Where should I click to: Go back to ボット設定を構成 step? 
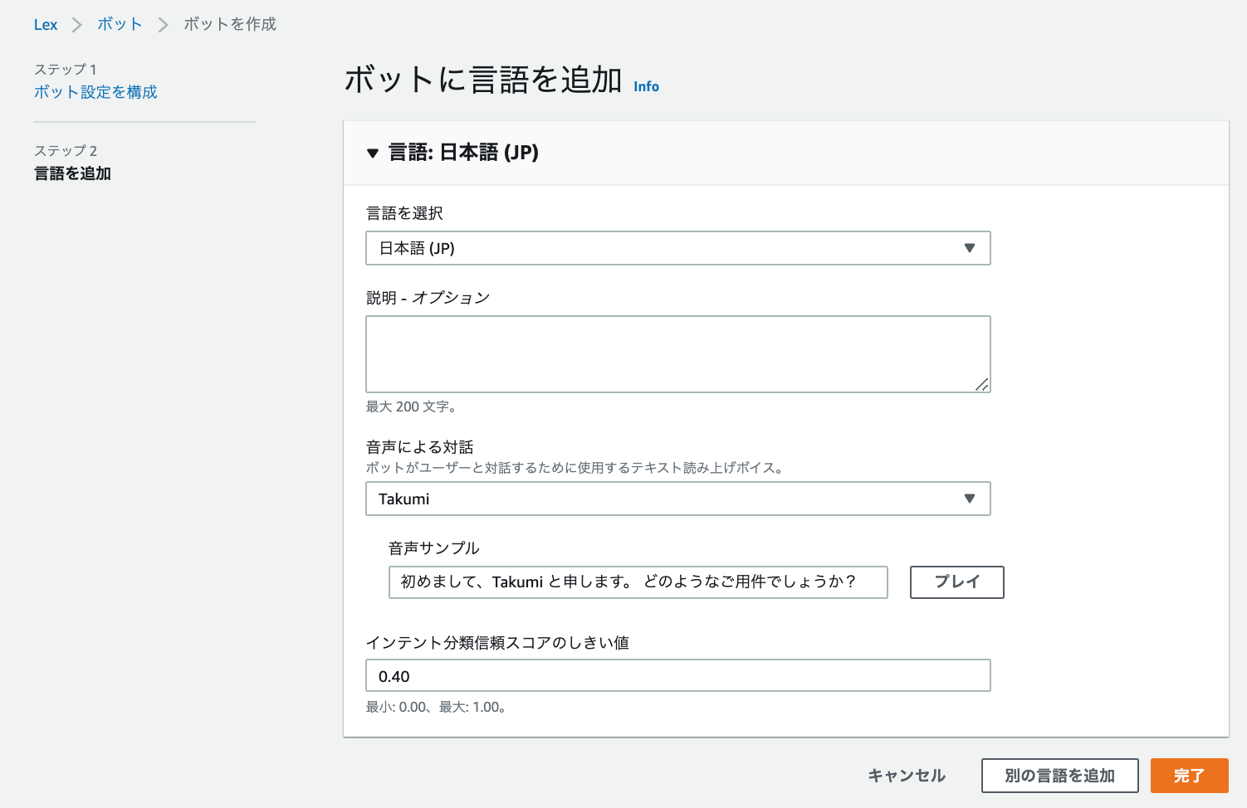(x=96, y=91)
